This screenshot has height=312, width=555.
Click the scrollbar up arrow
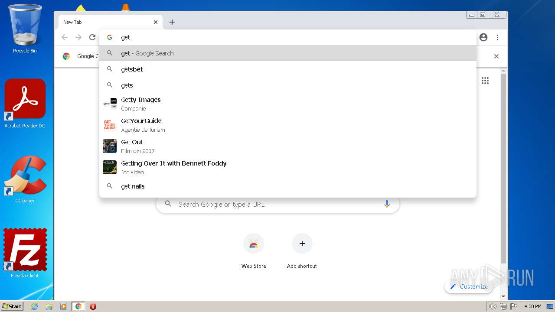pyautogui.click(x=503, y=71)
